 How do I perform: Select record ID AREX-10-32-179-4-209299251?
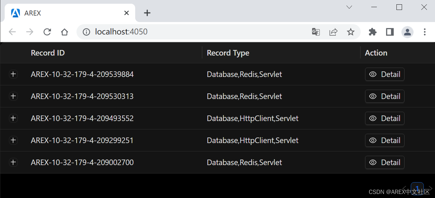[x=82, y=140]
